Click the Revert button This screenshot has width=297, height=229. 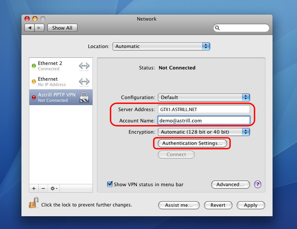[x=218, y=205]
